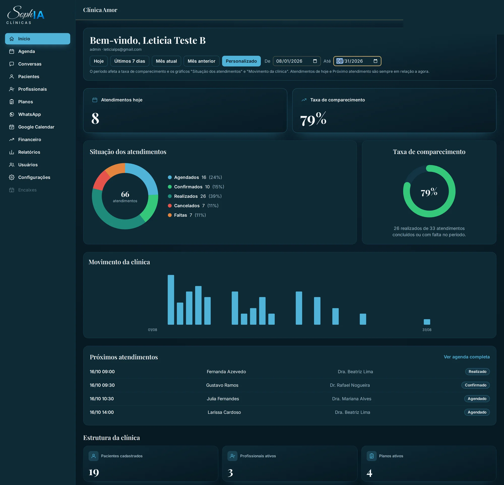Image resolution: width=504 pixels, height=485 pixels.
Task: Go to the Financeiro menu item
Action: point(38,140)
